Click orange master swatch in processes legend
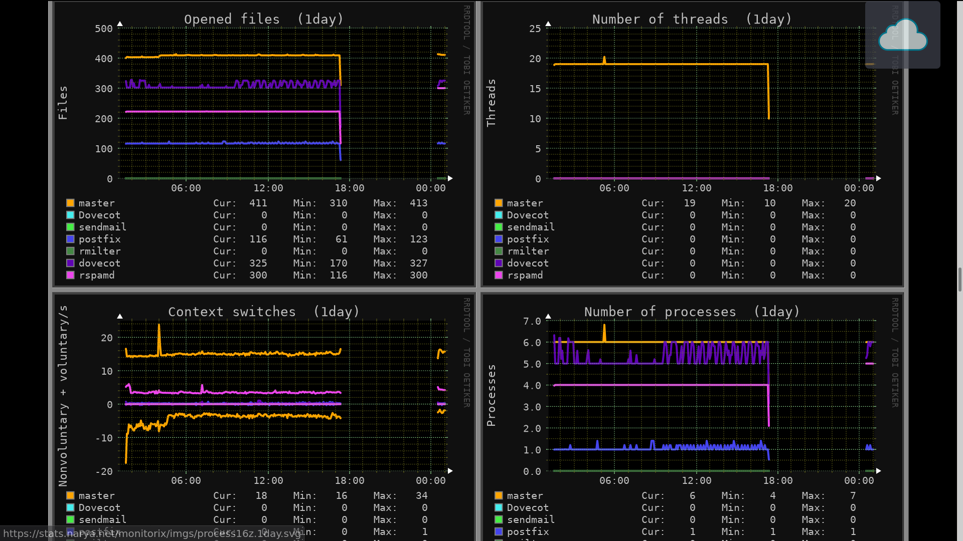The image size is (963, 541). coord(499,495)
